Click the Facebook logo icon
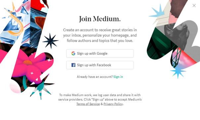 tap(73, 65)
